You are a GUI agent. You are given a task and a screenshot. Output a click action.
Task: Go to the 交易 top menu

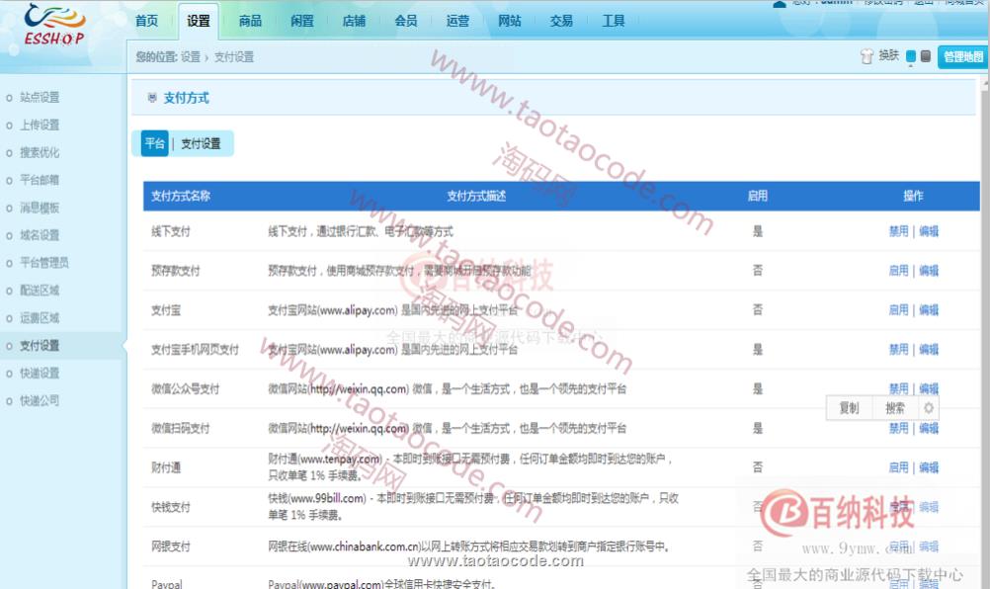tap(561, 21)
